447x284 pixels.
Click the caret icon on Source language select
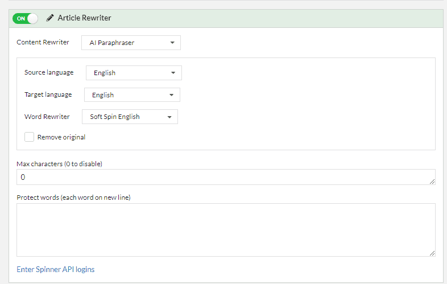click(173, 73)
